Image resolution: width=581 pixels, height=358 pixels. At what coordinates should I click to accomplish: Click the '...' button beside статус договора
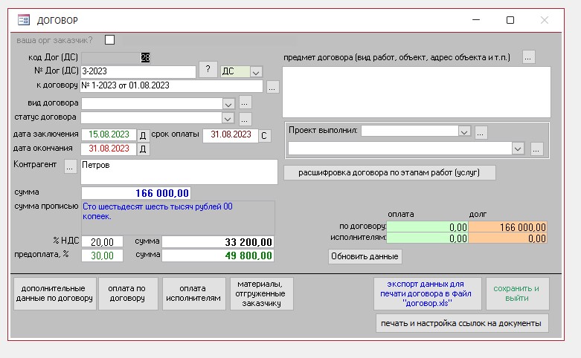[245, 118]
